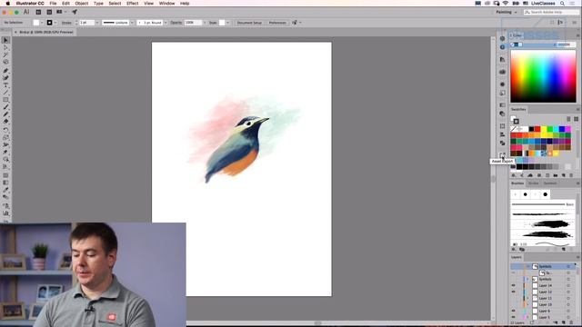The height and width of the screenshot is (327, 582).
Task: Click target circle of Layer 11
Action: tap(568, 298)
